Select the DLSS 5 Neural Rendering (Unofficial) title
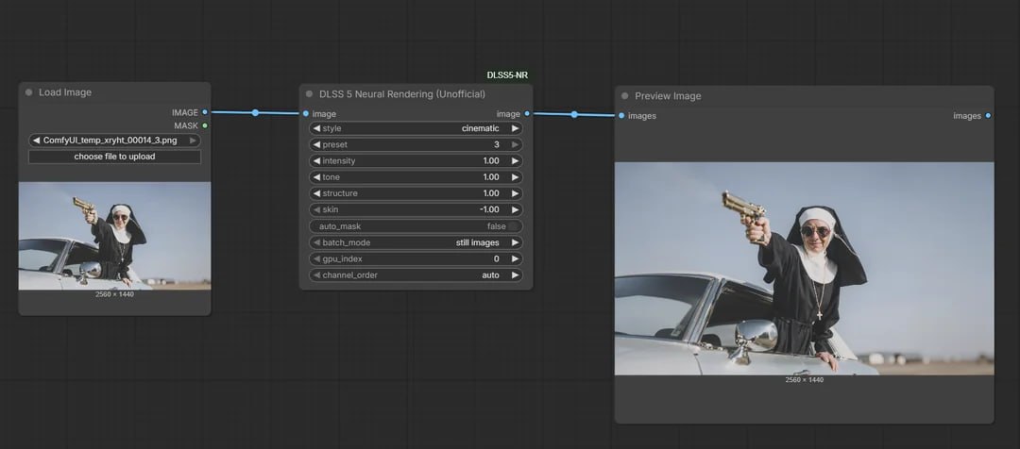The width and height of the screenshot is (1020, 449). (402, 94)
